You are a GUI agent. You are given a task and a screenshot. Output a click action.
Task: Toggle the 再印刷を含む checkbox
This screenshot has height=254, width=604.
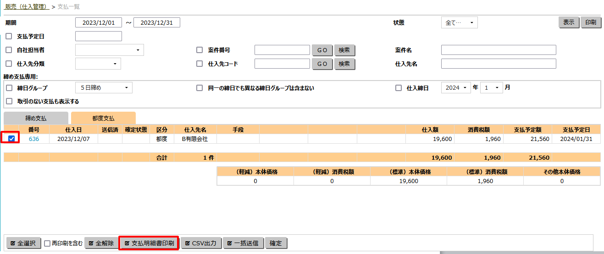coord(47,243)
